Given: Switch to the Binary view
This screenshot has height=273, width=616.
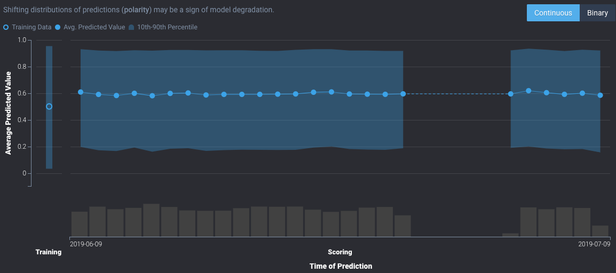Looking at the screenshot, I should [x=597, y=13].
